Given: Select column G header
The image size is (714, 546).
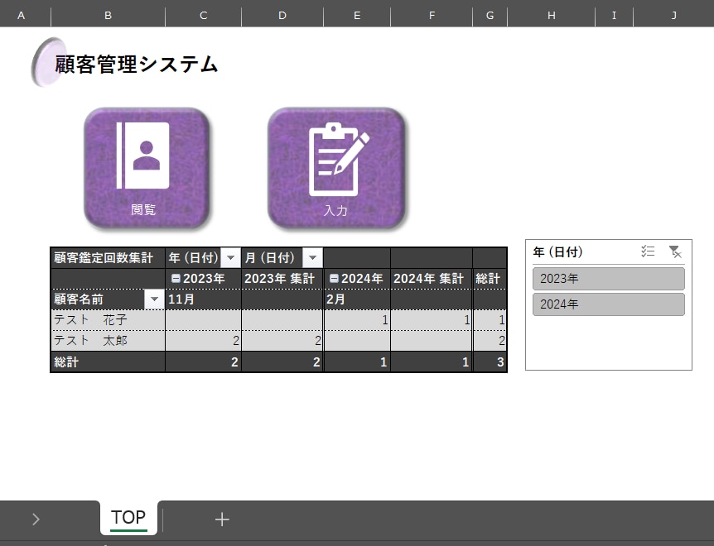Looking at the screenshot, I should click(x=490, y=16).
